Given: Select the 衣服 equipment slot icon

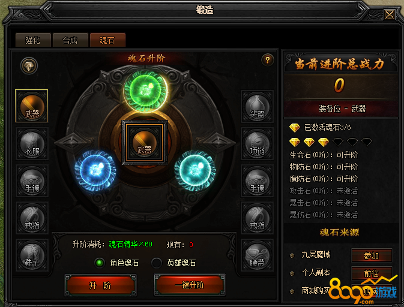Looking at the screenshot, I should point(32,143).
